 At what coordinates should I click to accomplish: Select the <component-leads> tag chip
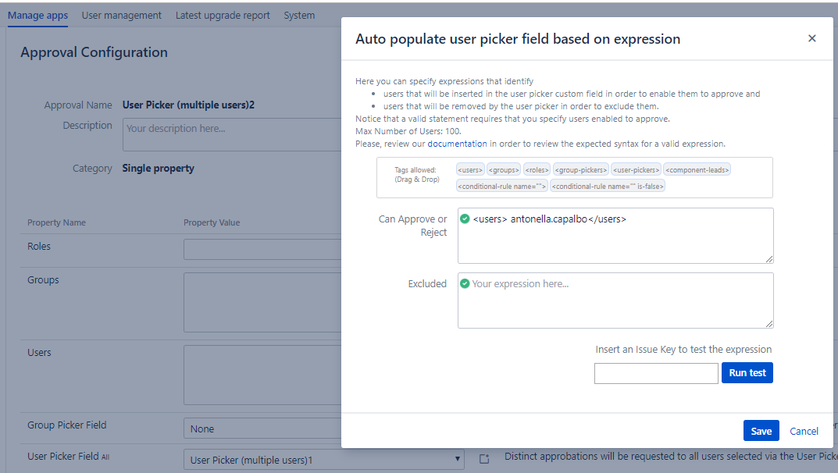[697, 169]
